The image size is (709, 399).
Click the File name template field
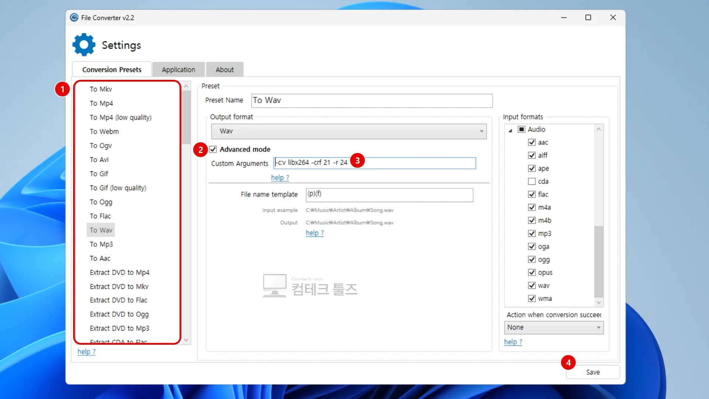click(x=390, y=195)
